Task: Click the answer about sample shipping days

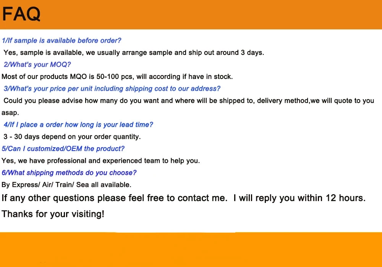Action: 134,53
